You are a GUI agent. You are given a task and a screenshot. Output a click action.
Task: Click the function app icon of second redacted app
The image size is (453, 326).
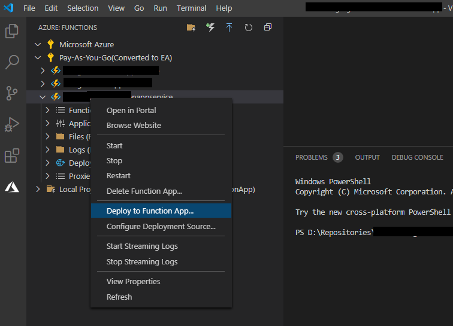(x=56, y=84)
